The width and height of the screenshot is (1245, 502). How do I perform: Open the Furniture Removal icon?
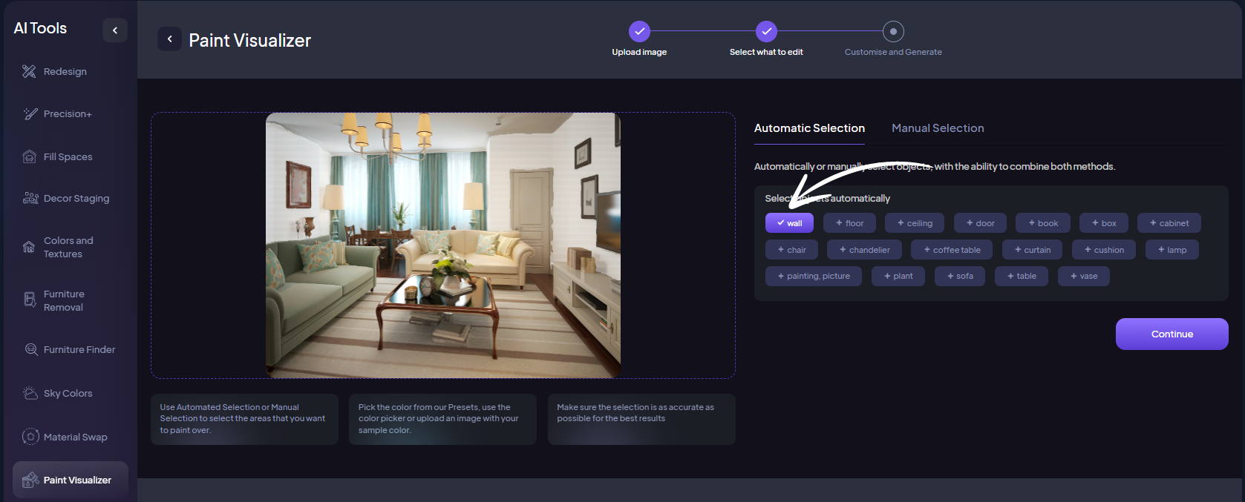coord(30,300)
